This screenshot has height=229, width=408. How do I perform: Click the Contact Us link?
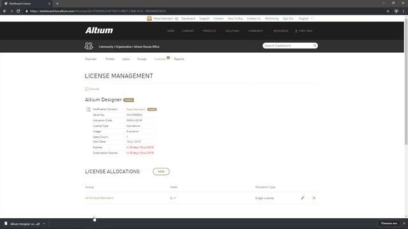(254, 18)
